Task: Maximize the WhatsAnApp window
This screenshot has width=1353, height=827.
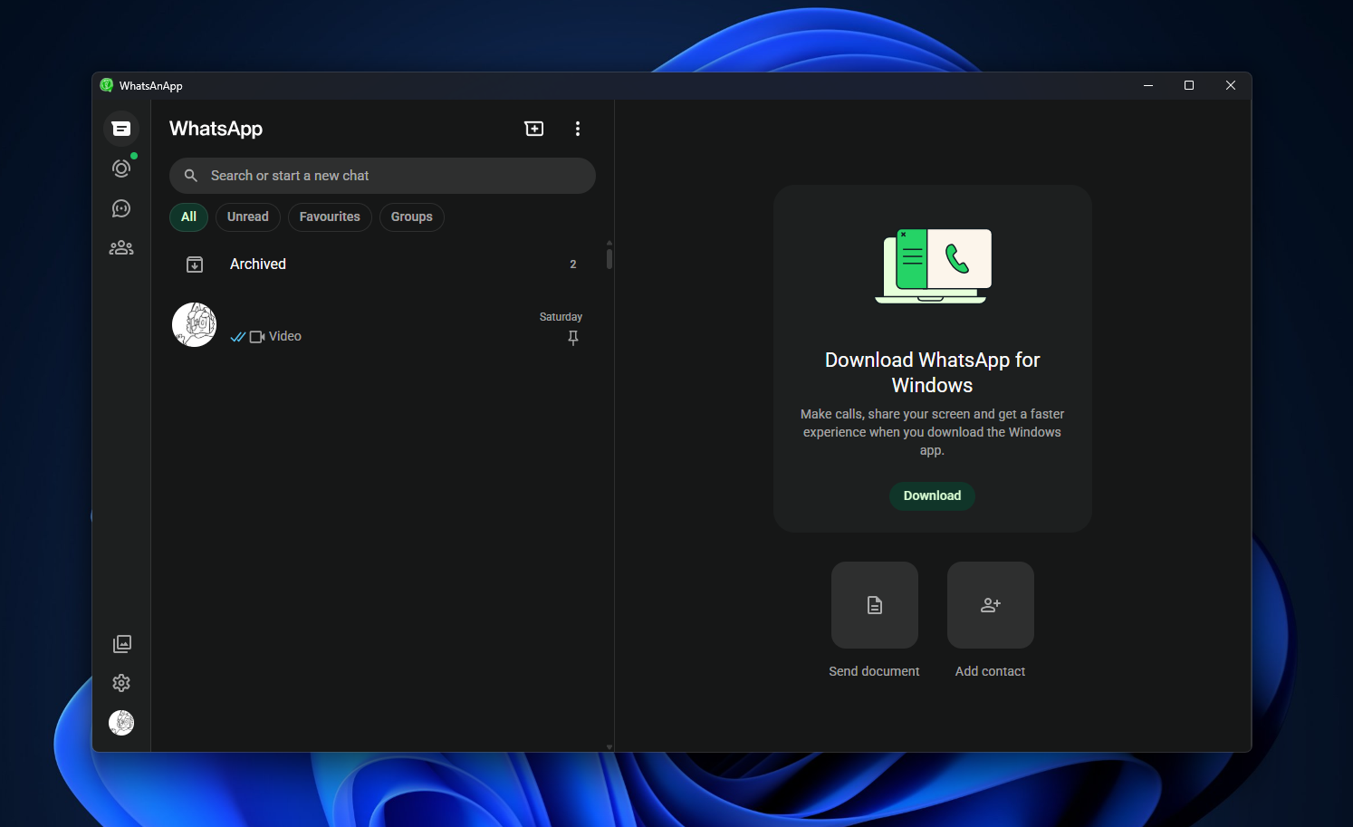Action: click(1189, 85)
